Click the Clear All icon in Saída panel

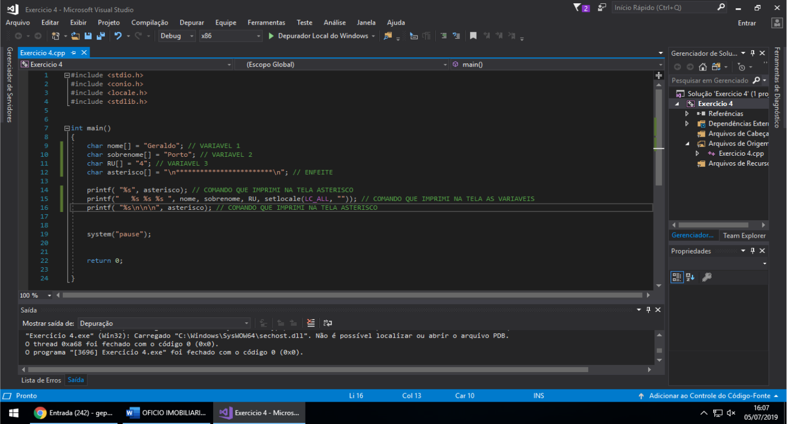(311, 323)
